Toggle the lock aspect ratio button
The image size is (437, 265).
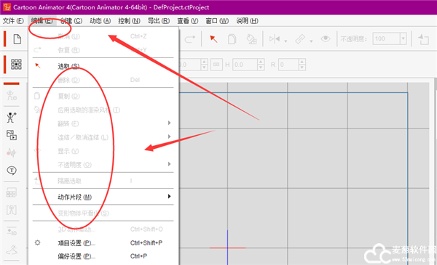coord(216,65)
